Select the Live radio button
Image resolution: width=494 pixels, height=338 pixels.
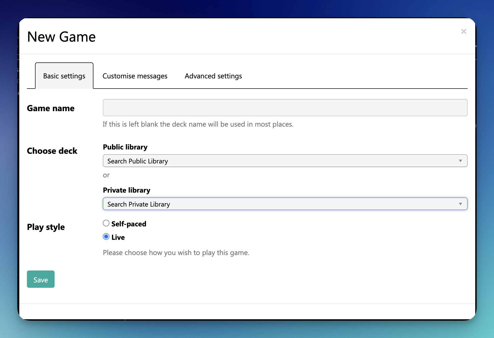click(x=106, y=237)
